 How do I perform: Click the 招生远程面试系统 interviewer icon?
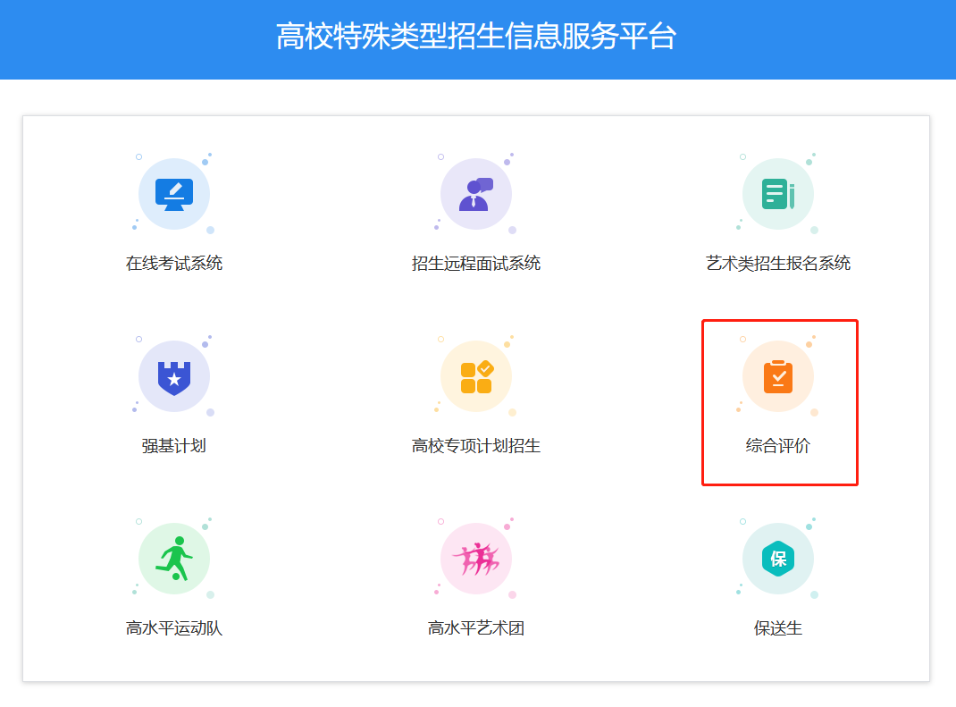tap(475, 194)
